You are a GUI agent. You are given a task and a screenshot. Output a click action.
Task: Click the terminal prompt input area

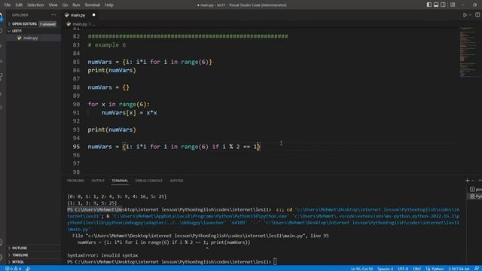[275, 262]
